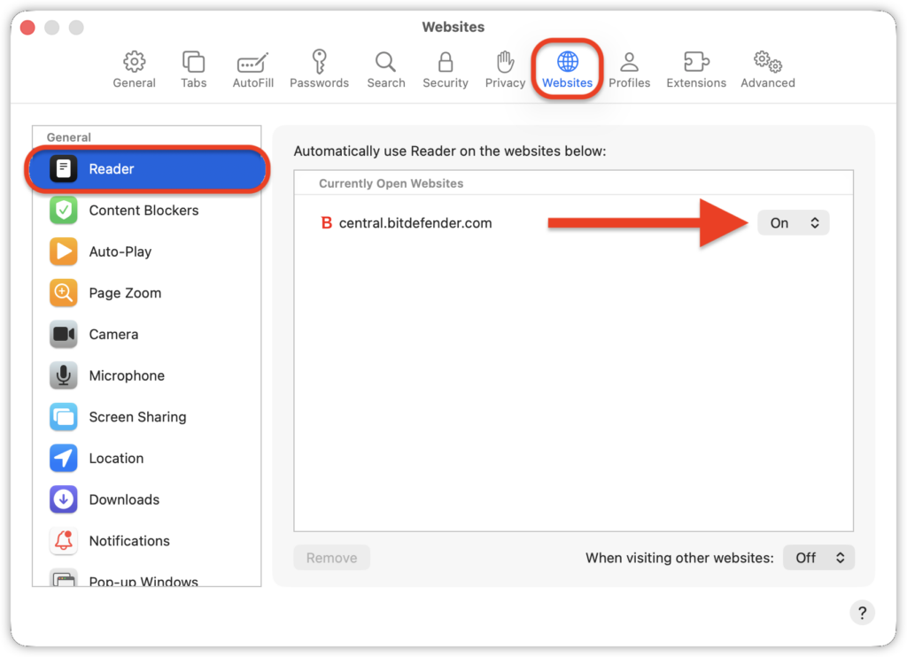
Task: Open Reader dropdown for central.bitdefender.com
Action: [793, 223]
